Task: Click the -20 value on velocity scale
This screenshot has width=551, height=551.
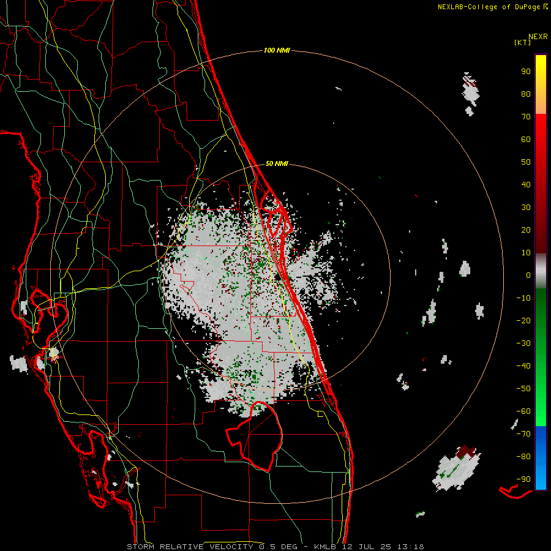Action: click(523, 320)
